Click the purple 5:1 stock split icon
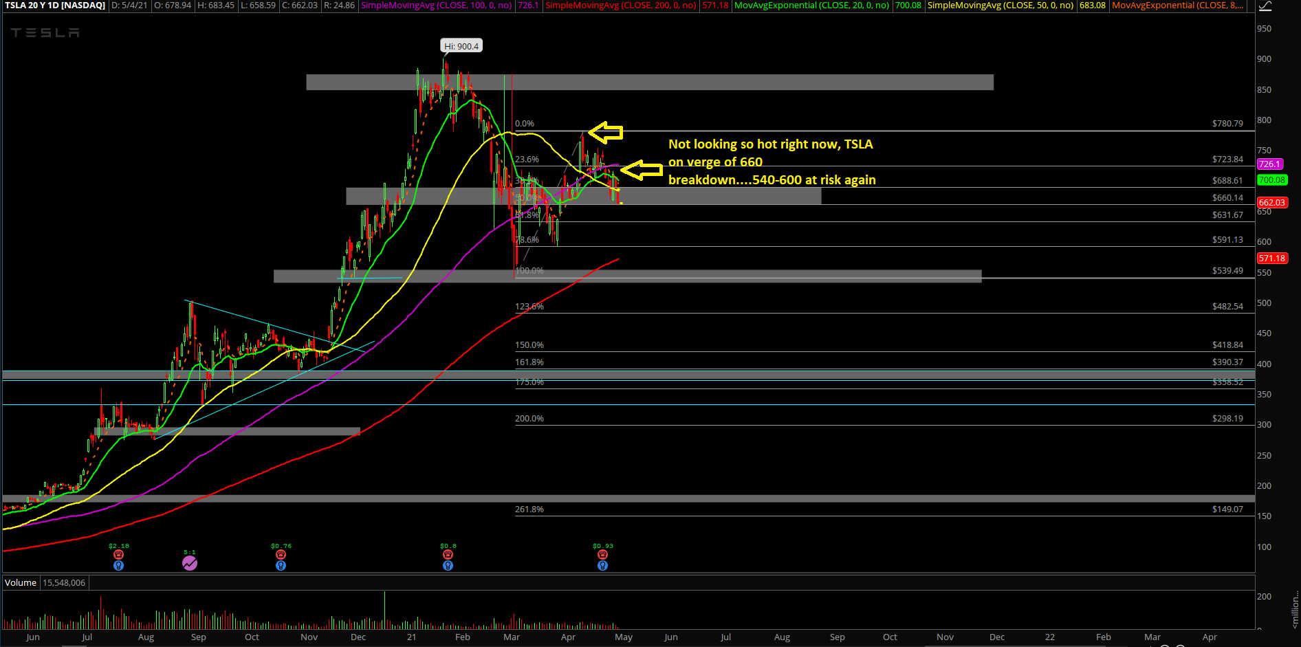This screenshot has width=1301, height=647. [190, 563]
